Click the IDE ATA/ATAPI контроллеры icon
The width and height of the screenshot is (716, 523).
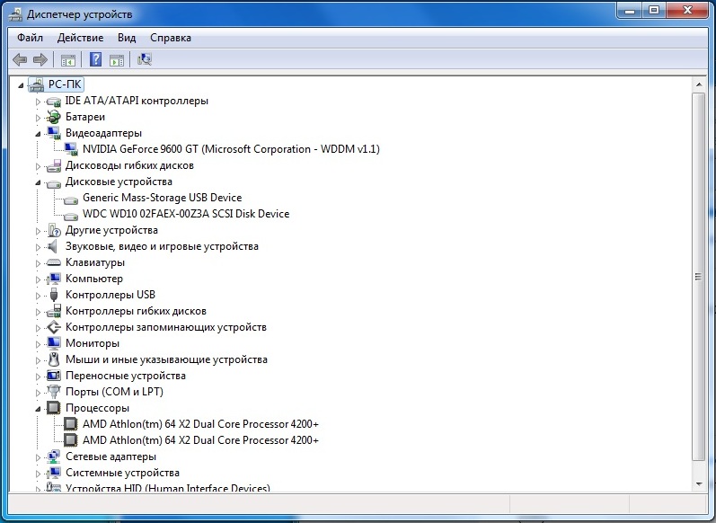pos(53,101)
